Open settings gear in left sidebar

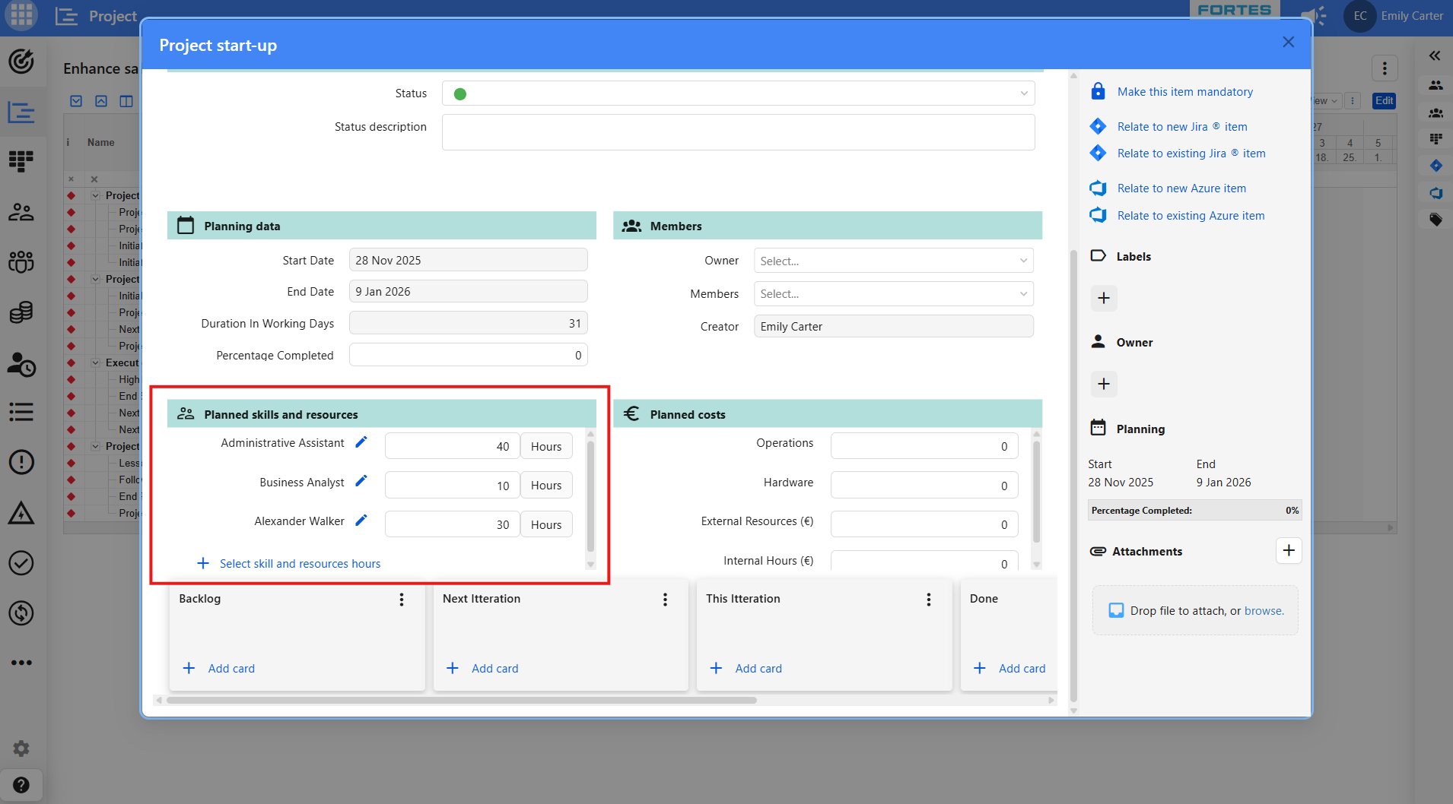[x=21, y=749]
